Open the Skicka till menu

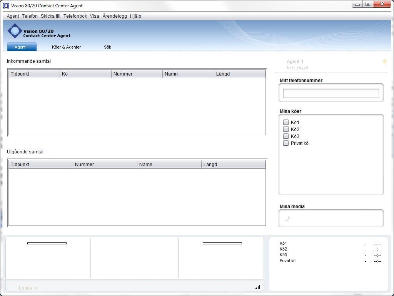pos(50,16)
